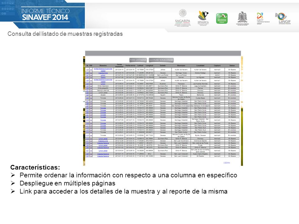This screenshot has height=224, width=299.
Task: Select the 'Guerrero' state cell
Action: [163, 84]
